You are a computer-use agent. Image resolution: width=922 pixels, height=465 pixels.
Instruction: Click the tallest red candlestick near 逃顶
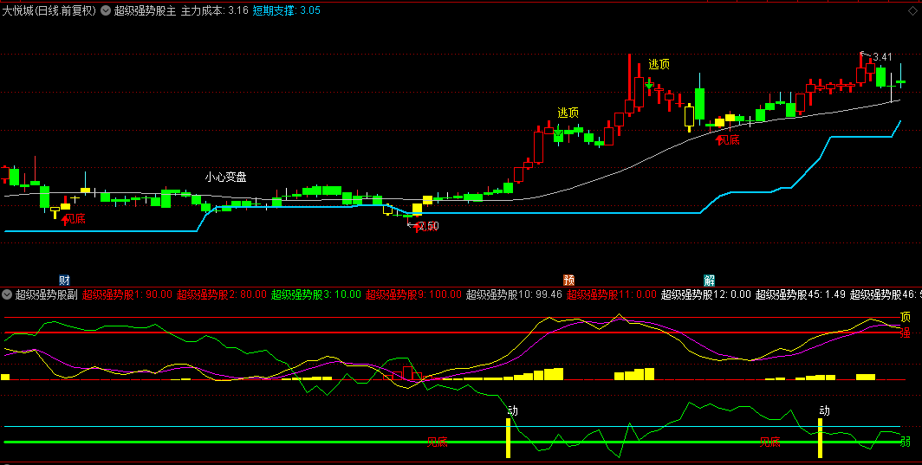click(x=629, y=85)
